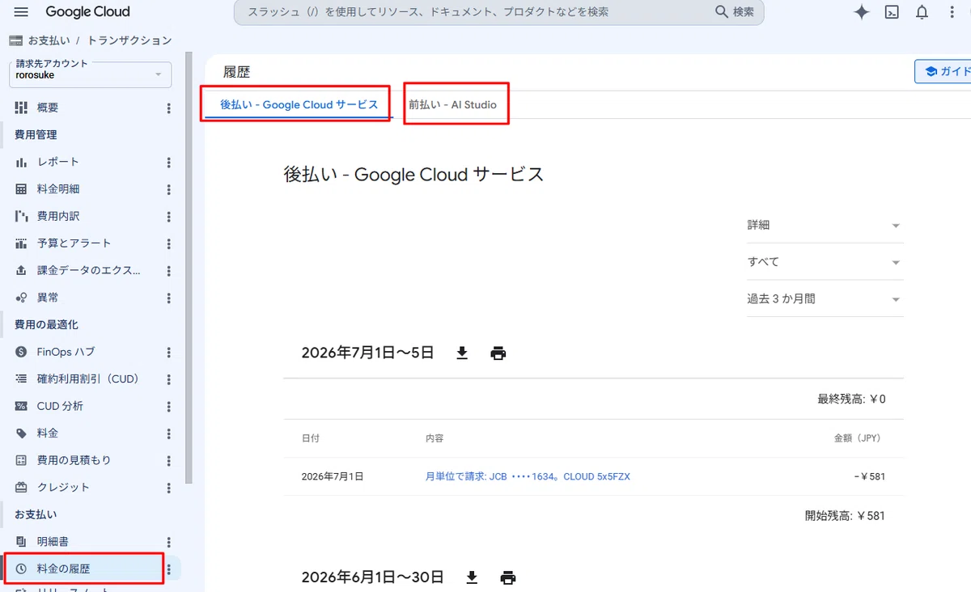Click the 検索 search button

point(735,12)
